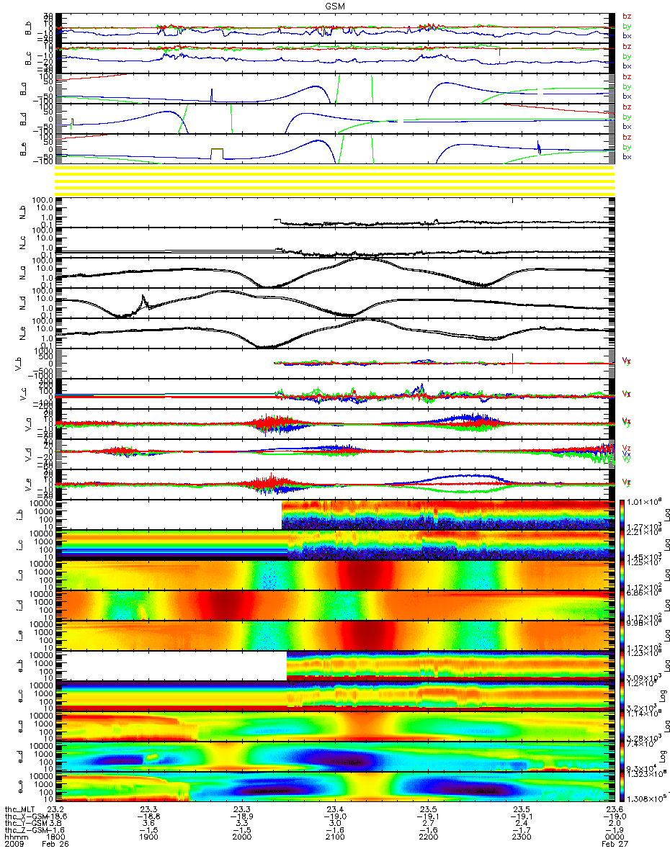Click the 2200 time tick label

coord(428,838)
